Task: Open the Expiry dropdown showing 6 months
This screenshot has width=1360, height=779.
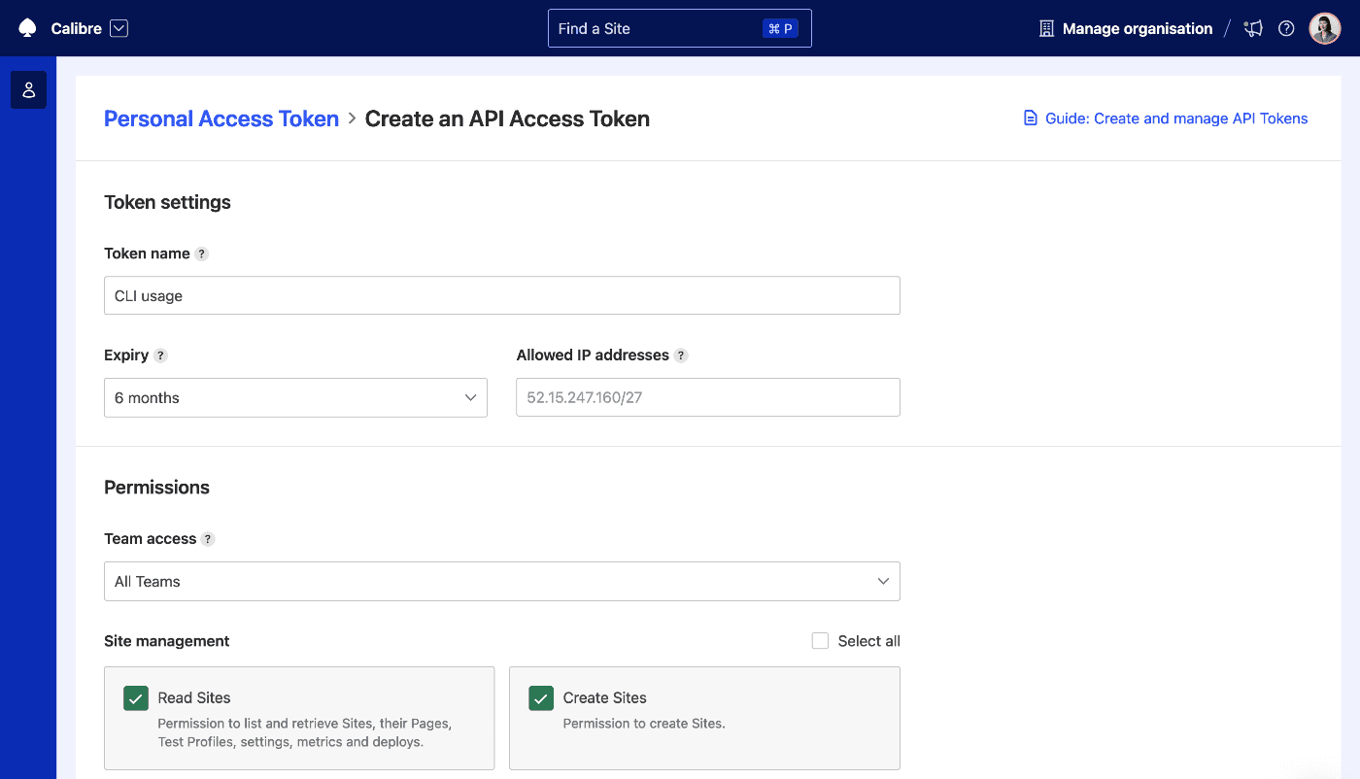Action: point(295,397)
